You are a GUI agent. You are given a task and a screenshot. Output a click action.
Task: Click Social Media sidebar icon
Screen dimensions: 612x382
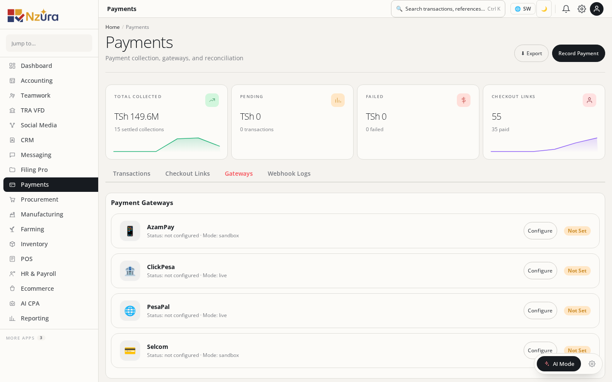pos(12,125)
